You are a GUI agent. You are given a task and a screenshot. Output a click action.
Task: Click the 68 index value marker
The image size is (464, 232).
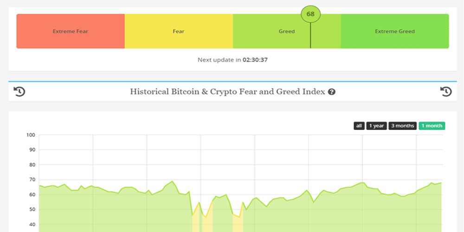(x=310, y=14)
